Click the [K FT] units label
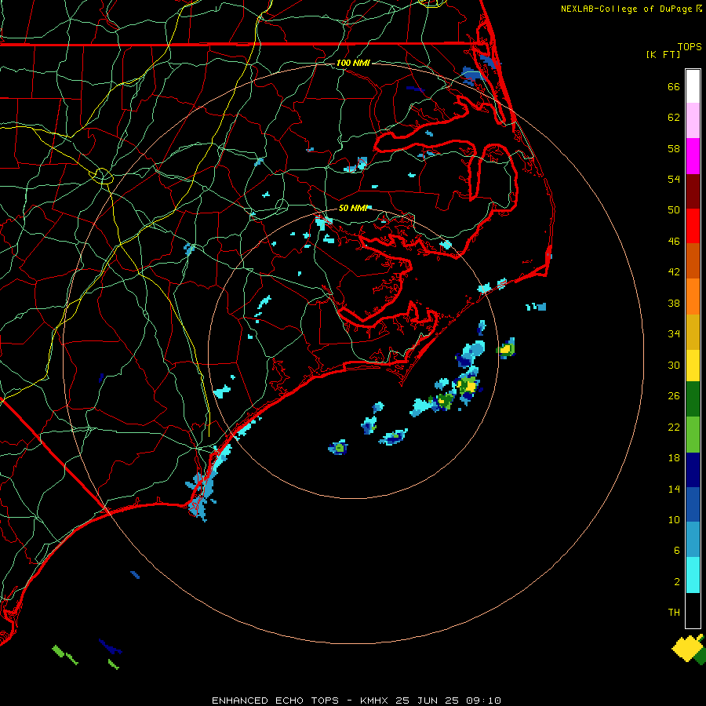The height and width of the screenshot is (706, 706). (663, 55)
